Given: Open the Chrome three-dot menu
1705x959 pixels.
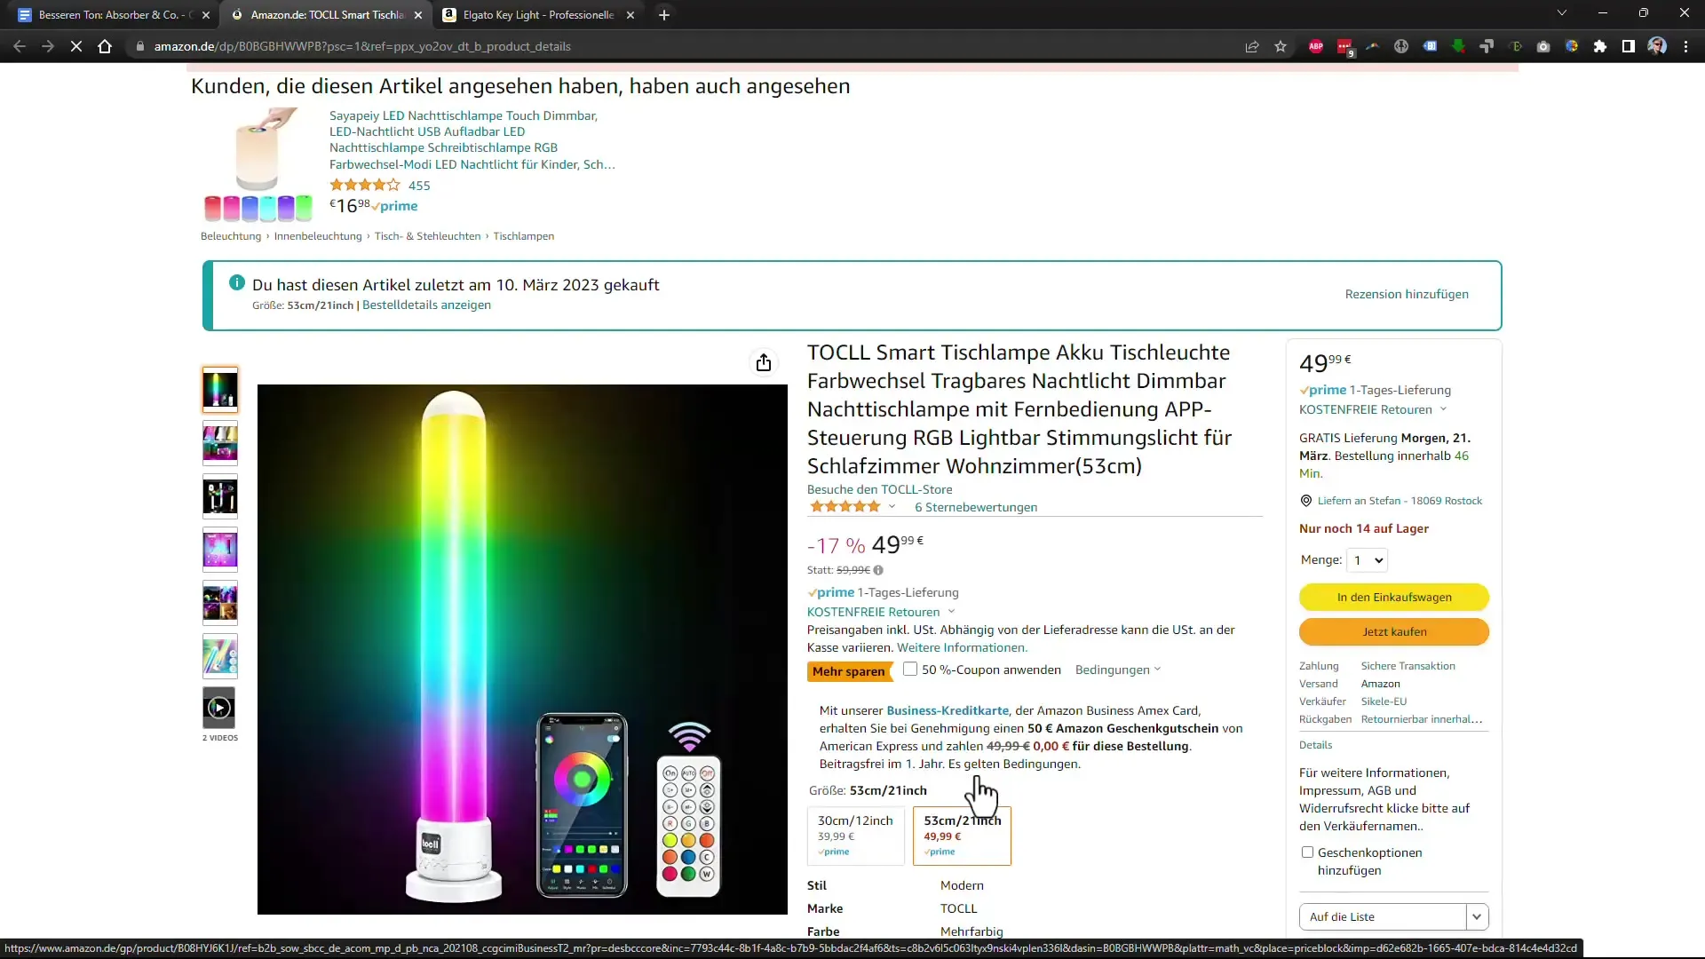Looking at the screenshot, I should (x=1685, y=46).
